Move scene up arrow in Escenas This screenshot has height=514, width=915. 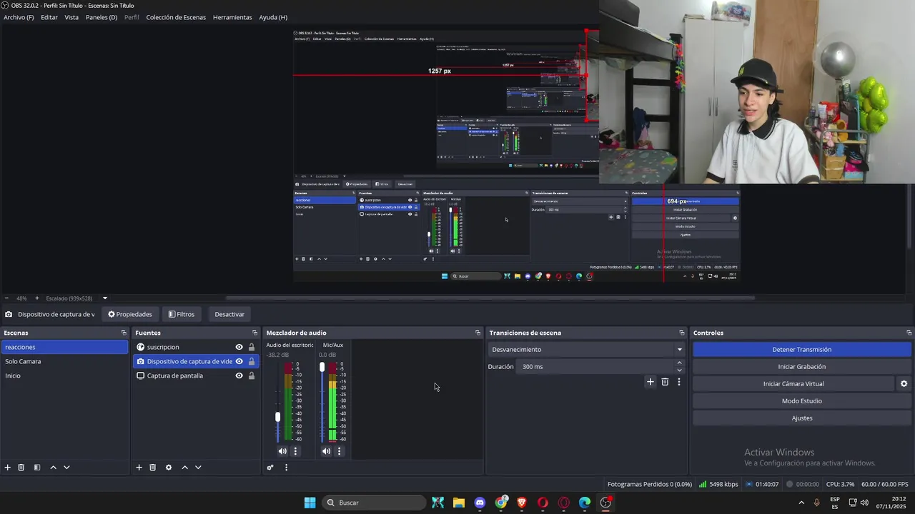click(53, 468)
